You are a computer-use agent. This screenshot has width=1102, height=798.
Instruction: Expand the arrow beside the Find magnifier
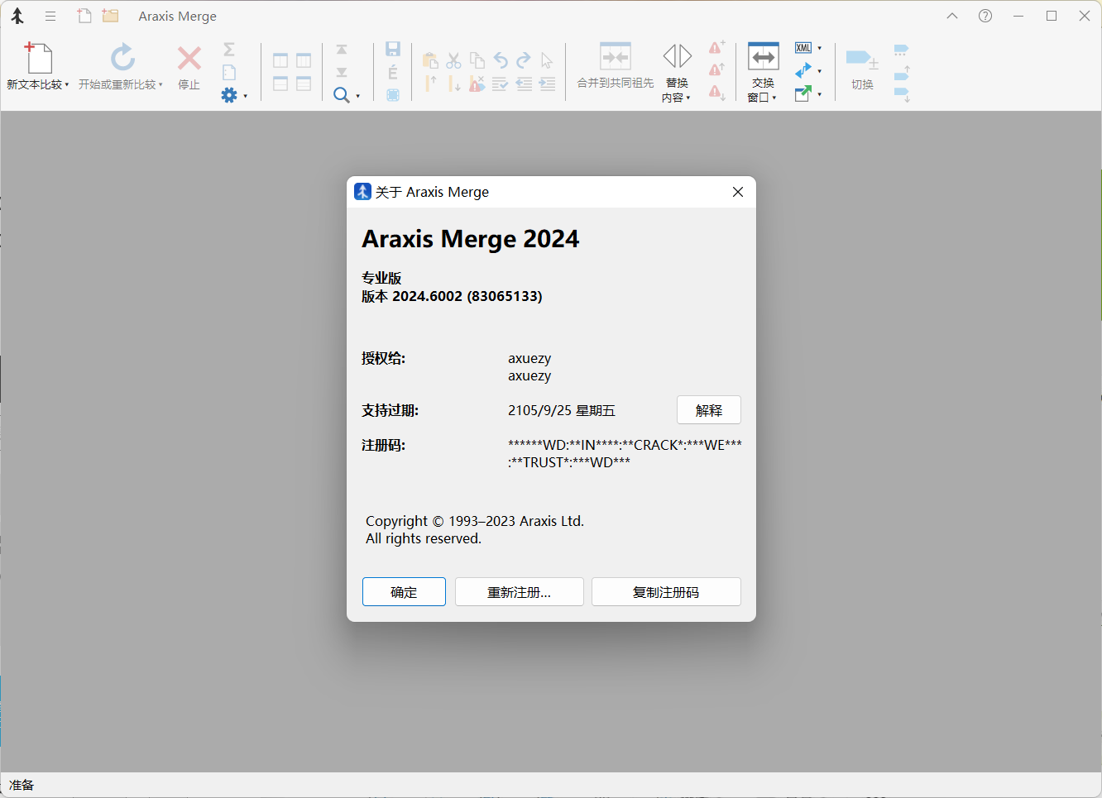[357, 96]
